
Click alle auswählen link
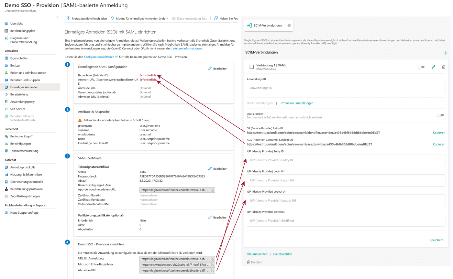[257, 254]
